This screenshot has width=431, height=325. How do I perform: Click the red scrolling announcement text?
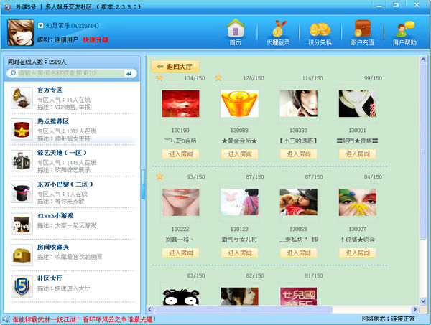[x=84, y=319]
